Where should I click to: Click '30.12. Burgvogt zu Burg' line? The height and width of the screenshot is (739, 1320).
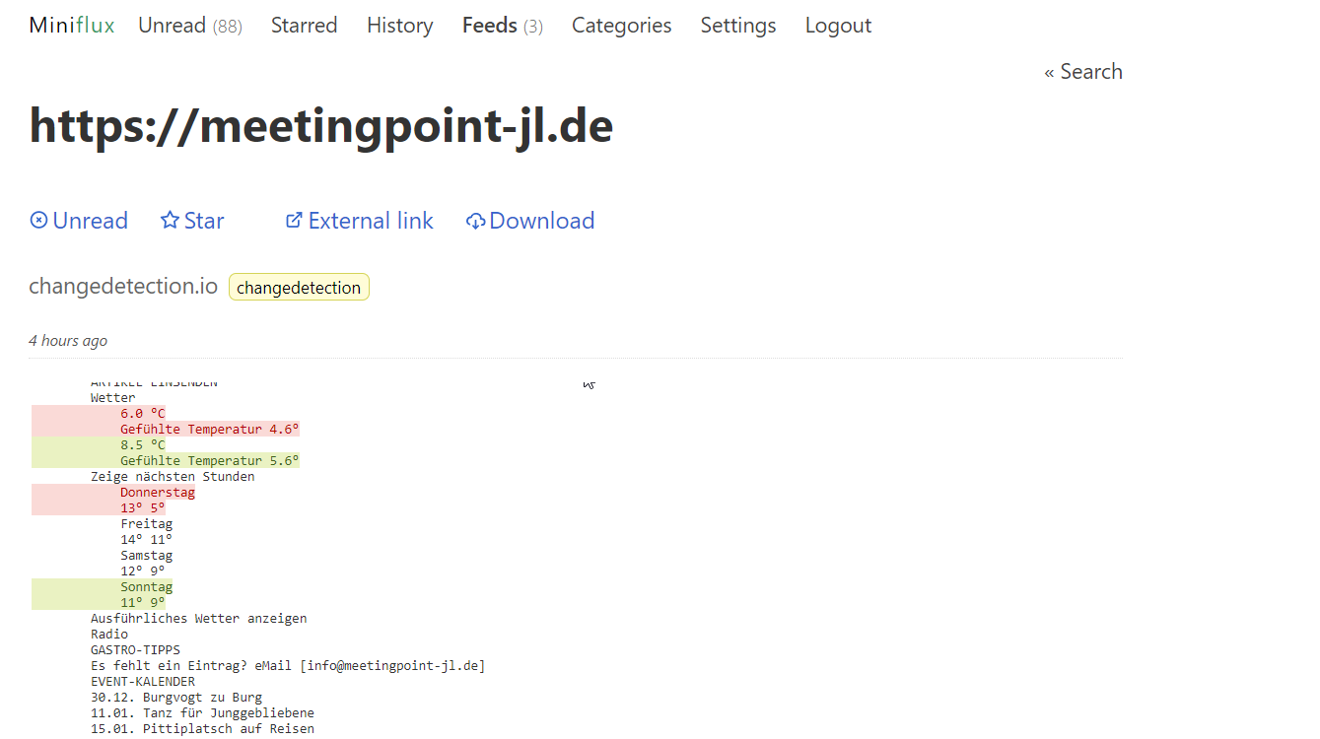coord(176,698)
